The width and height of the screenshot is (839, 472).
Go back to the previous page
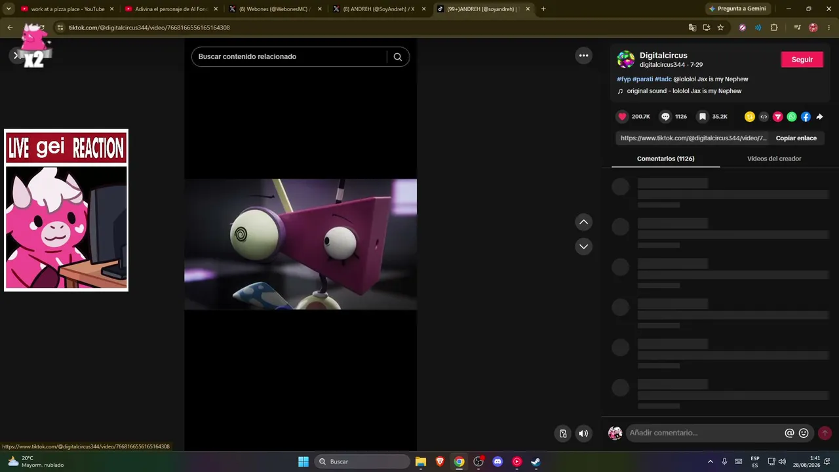coord(10,28)
